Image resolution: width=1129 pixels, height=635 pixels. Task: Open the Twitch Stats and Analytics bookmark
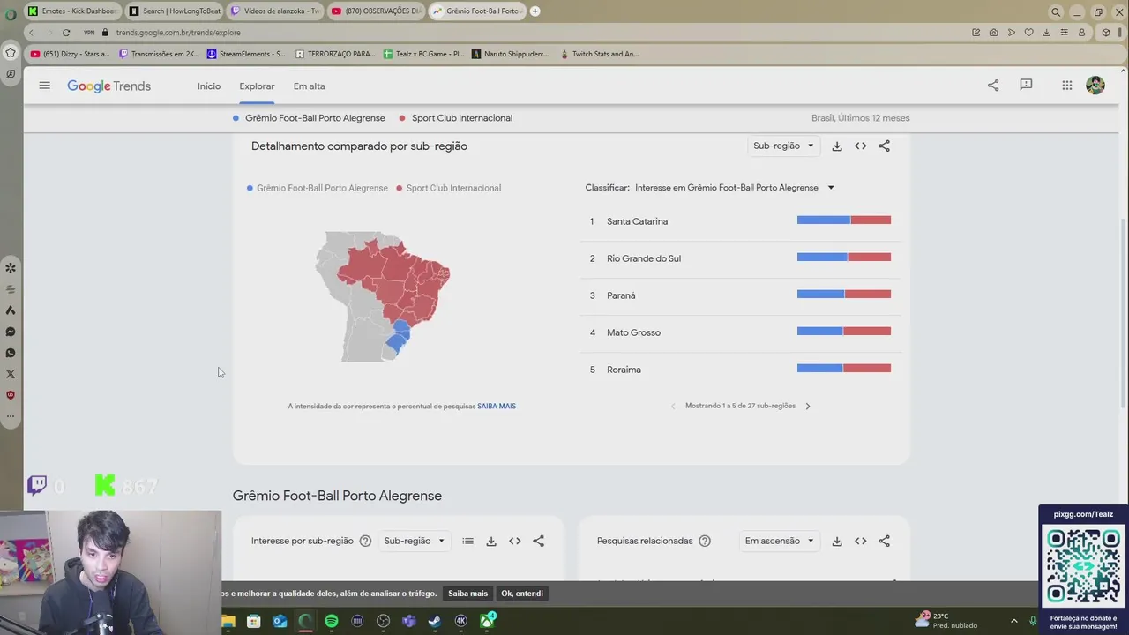tap(598, 54)
